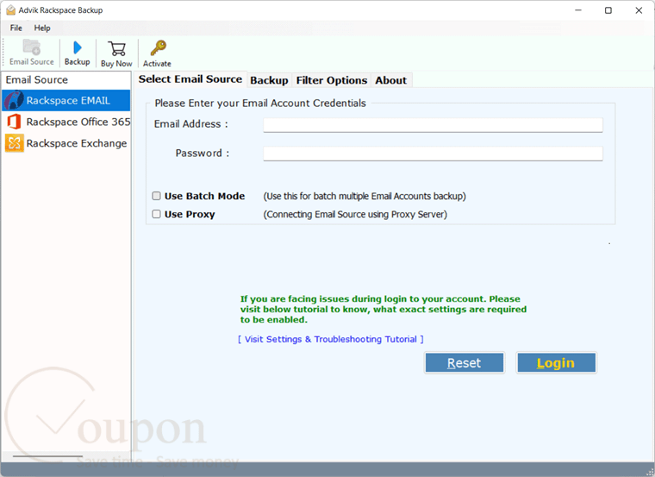Click the Login button
The height and width of the screenshot is (477, 655).
(556, 362)
